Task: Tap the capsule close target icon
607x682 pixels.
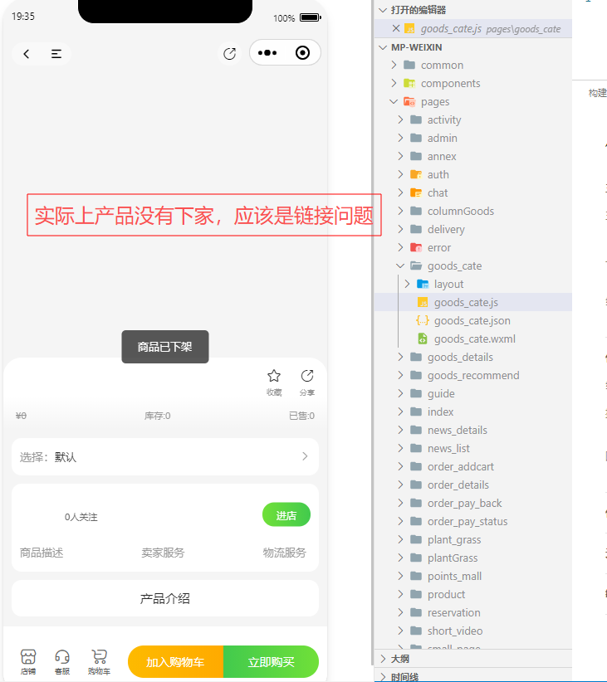Action: 302,52
